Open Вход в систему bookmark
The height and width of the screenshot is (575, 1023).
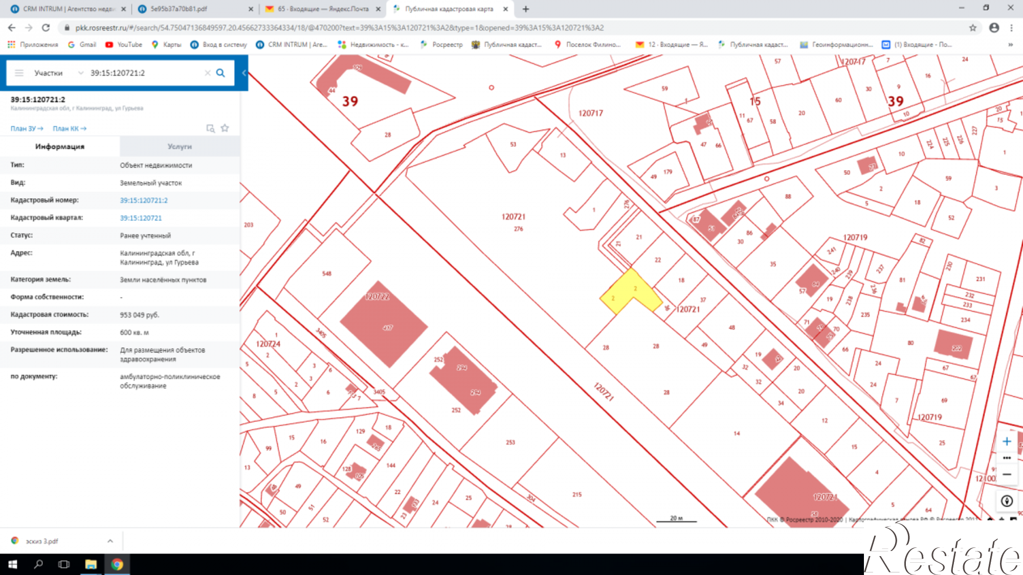[x=218, y=44]
